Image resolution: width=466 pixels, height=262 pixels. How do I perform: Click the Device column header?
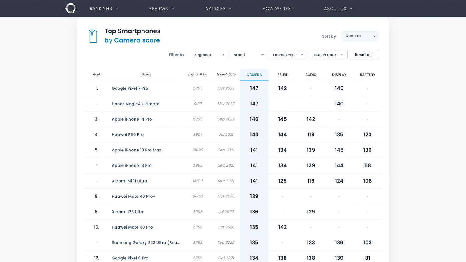coord(146,75)
